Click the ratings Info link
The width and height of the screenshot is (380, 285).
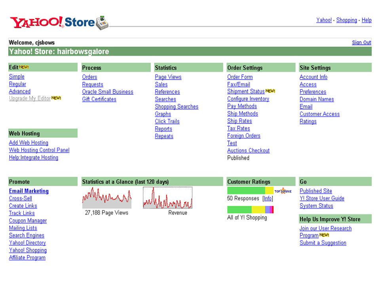(x=268, y=198)
